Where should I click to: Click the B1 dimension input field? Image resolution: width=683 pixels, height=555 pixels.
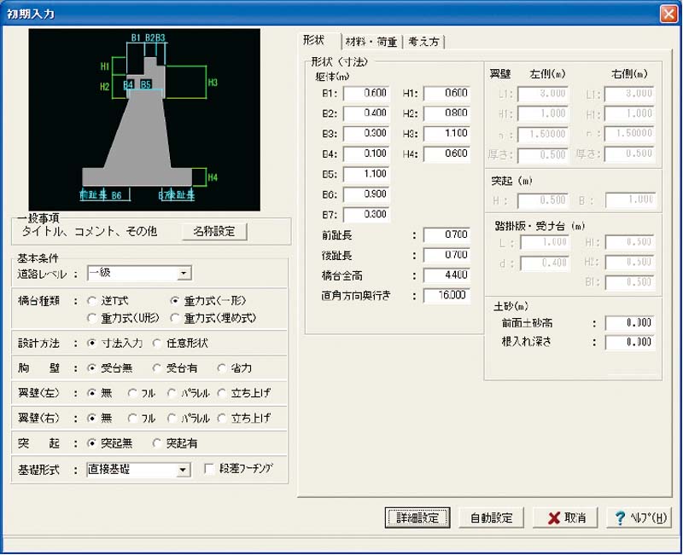366,93
